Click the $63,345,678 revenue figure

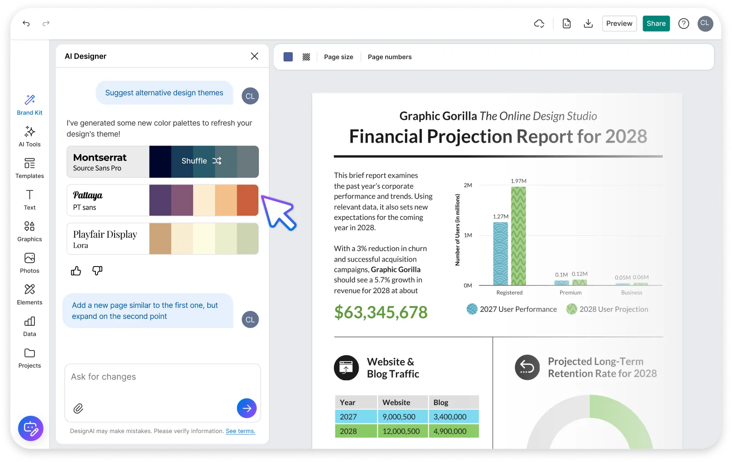[x=381, y=312]
